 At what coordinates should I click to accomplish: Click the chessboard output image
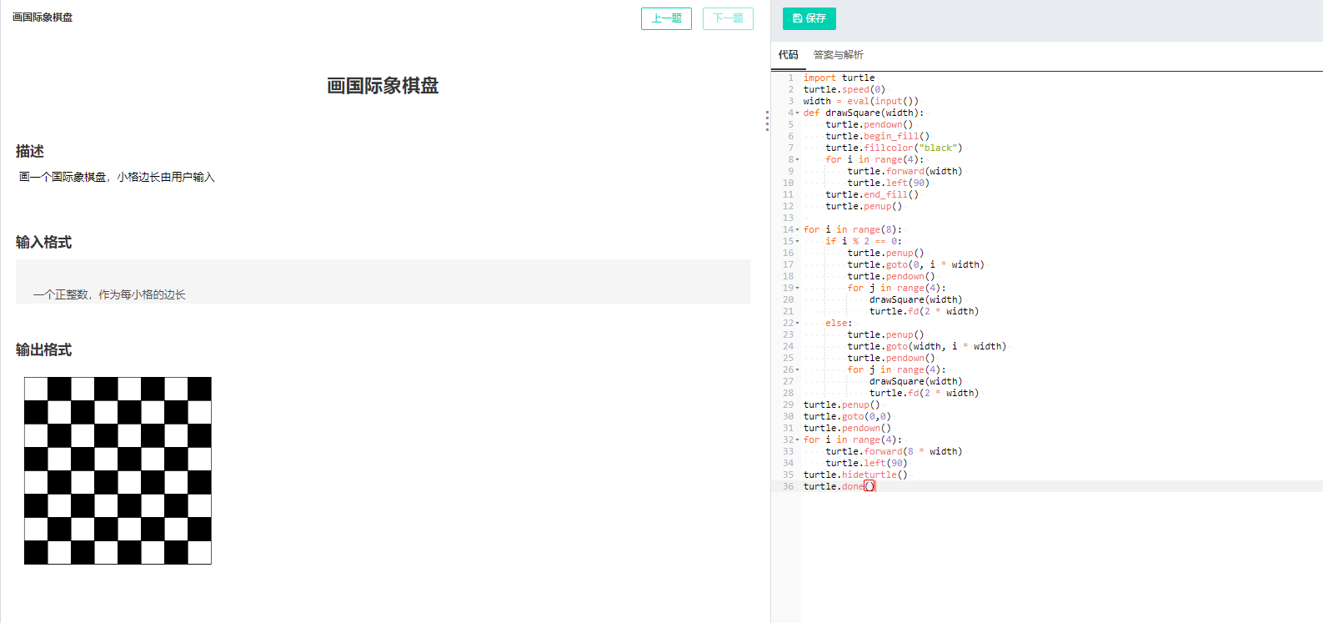118,470
